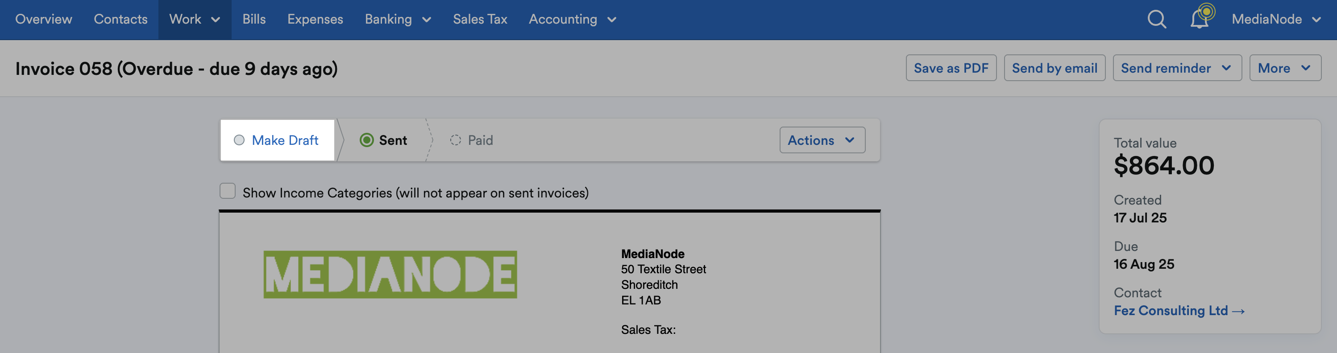Click the Save as PDF button
This screenshot has width=1337, height=353.
click(951, 67)
